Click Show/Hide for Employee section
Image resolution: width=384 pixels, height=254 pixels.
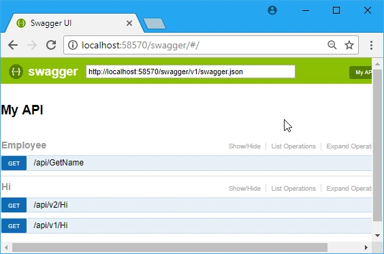click(x=244, y=146)
